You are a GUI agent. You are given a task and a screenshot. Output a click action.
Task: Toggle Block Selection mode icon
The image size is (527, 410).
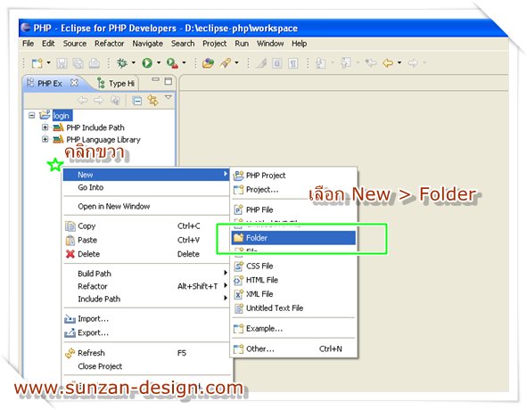click(277, 63)
